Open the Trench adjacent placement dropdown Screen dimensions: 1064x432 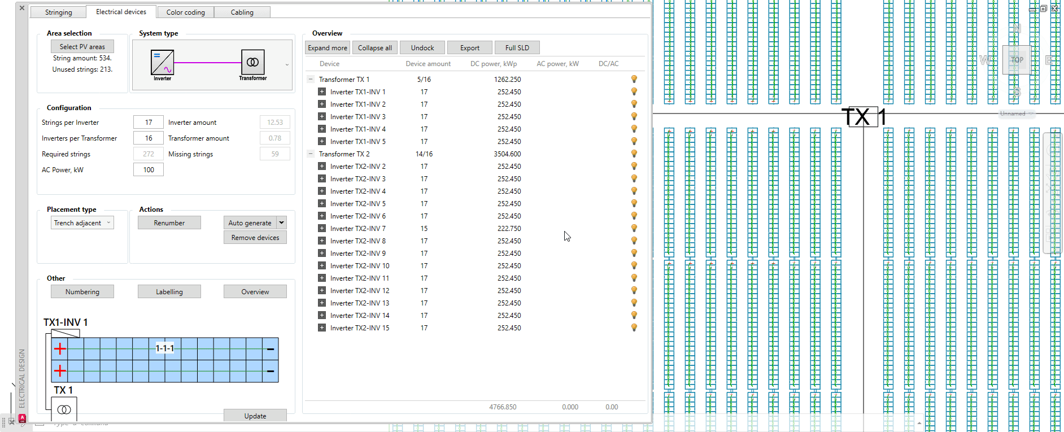point(82,223)
